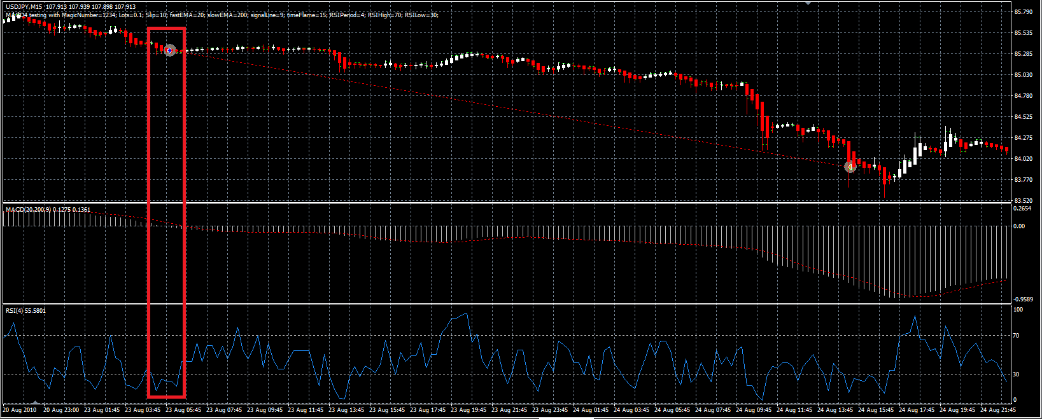Click the 84.525 price scale label
Viewport: 1042px width, 419px height.
pyautogui.click(x=1024, y=116)
